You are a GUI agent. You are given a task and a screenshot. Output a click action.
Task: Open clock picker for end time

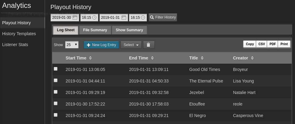click(x=143, y=18)
